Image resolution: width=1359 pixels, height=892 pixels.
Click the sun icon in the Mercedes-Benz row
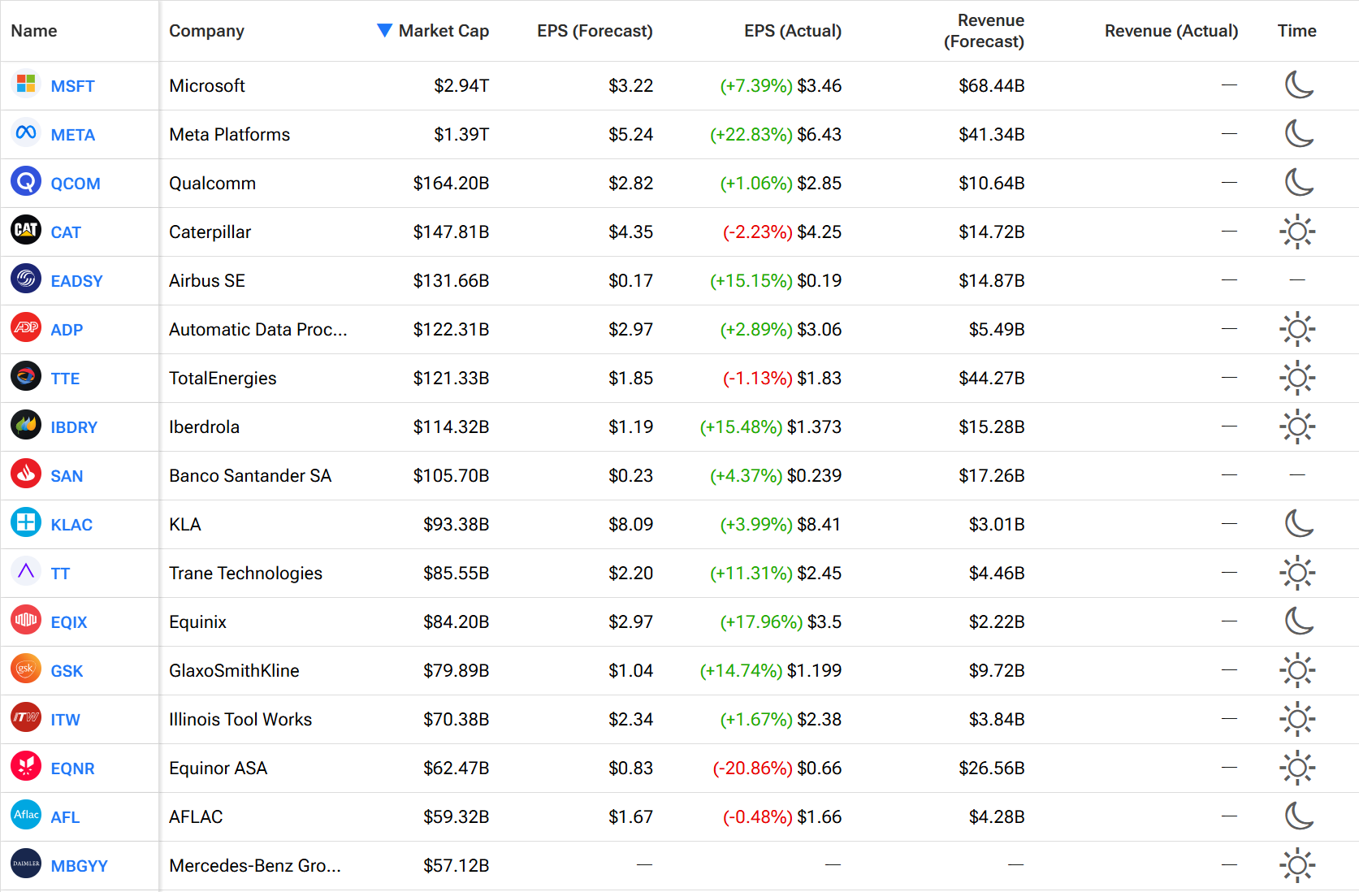(x=1297, y=865)
